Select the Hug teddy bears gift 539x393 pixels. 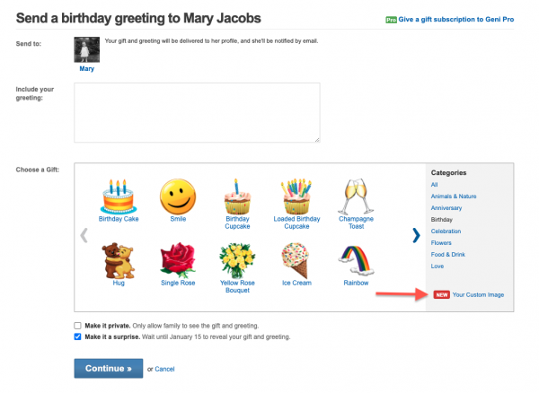click(x=119, y=260)
